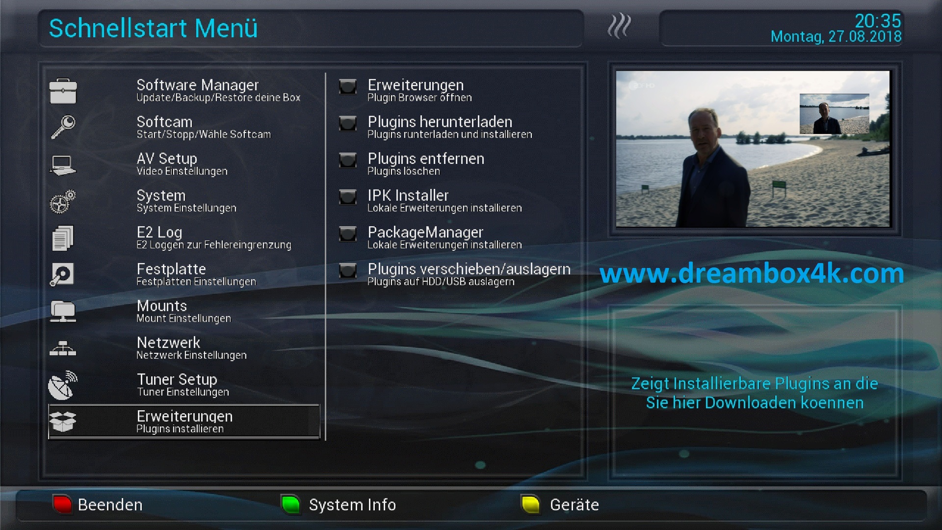
Task: Open IPK Installer submenu item
Action: (455, 201)
